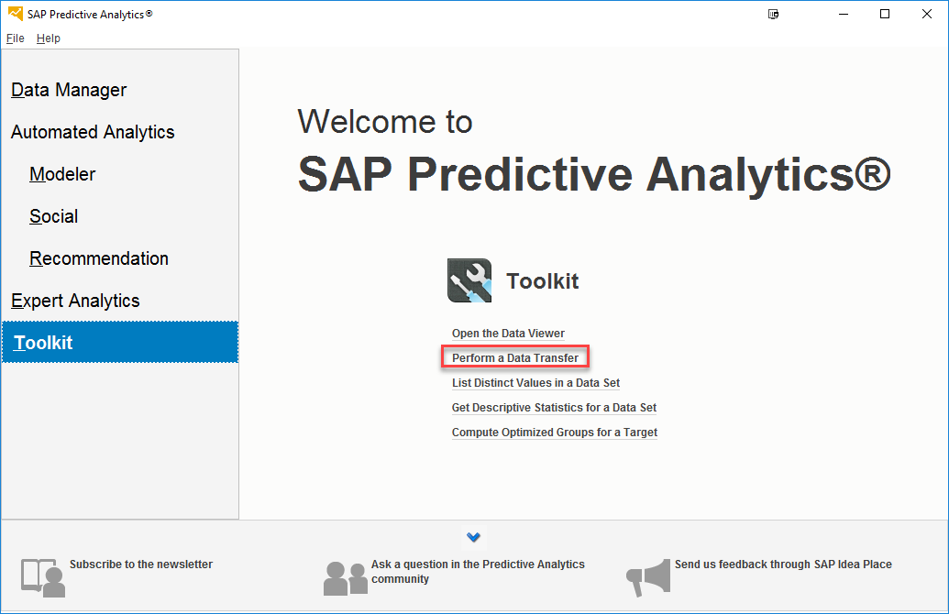Click the SAP Predictive Analytics title bar icon
949x614 pixels.
15,14
